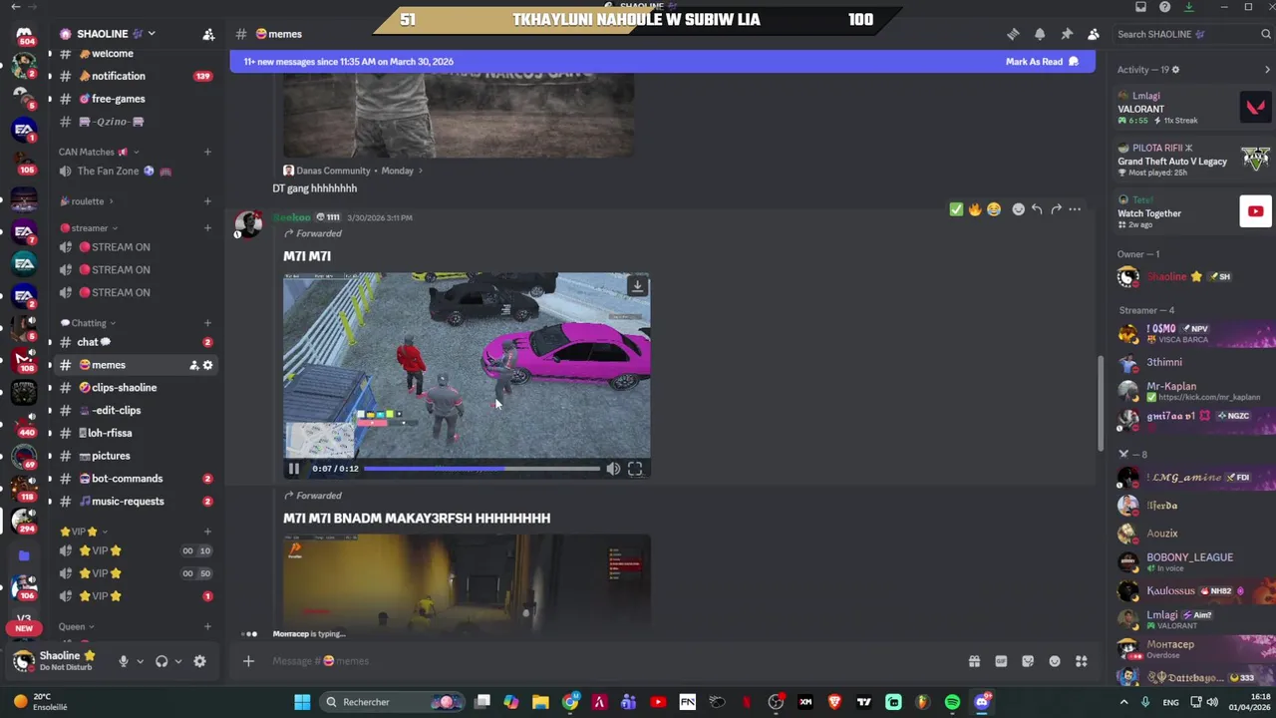Open the emoji picker

tap(1055, 661)
